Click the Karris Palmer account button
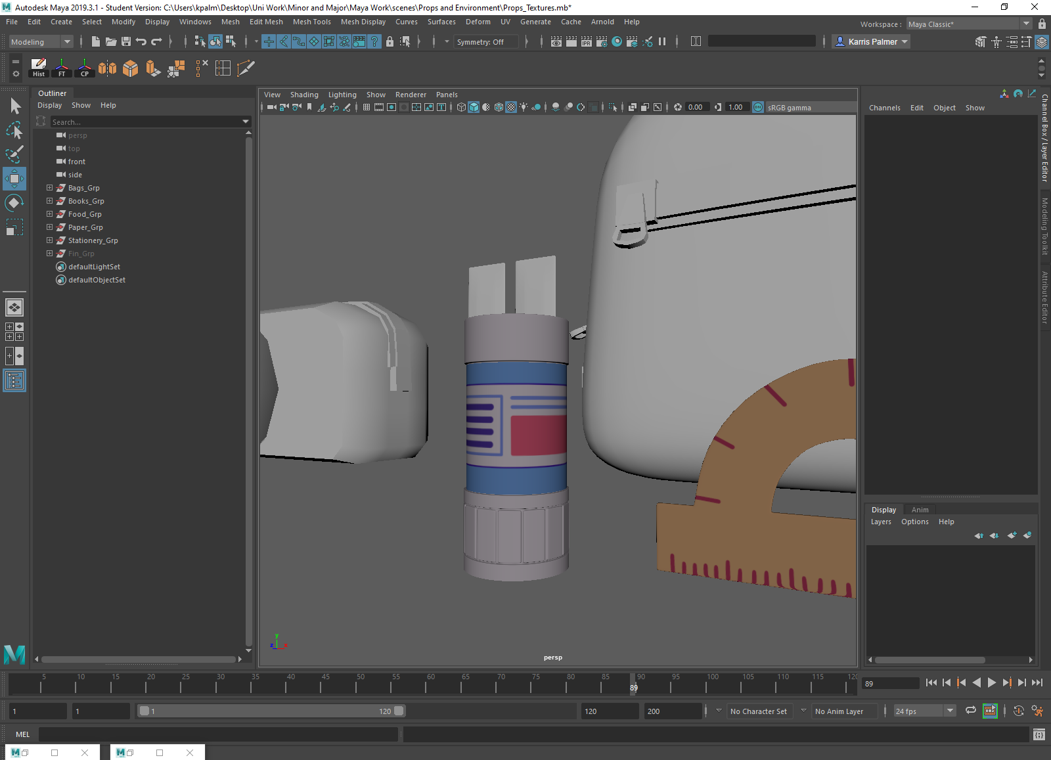The height and width of the screenshot is (760, 1051). pos(871,41)
